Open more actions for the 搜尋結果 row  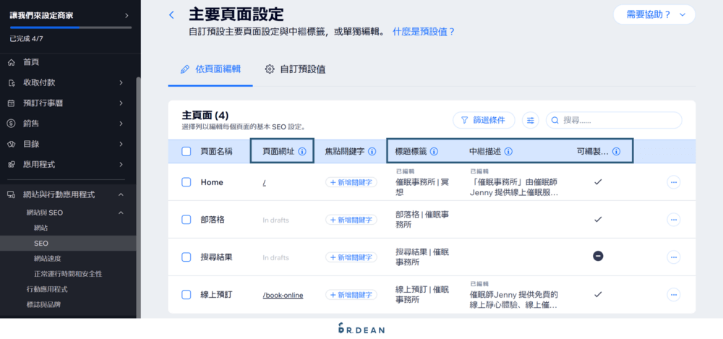[673, 257]
